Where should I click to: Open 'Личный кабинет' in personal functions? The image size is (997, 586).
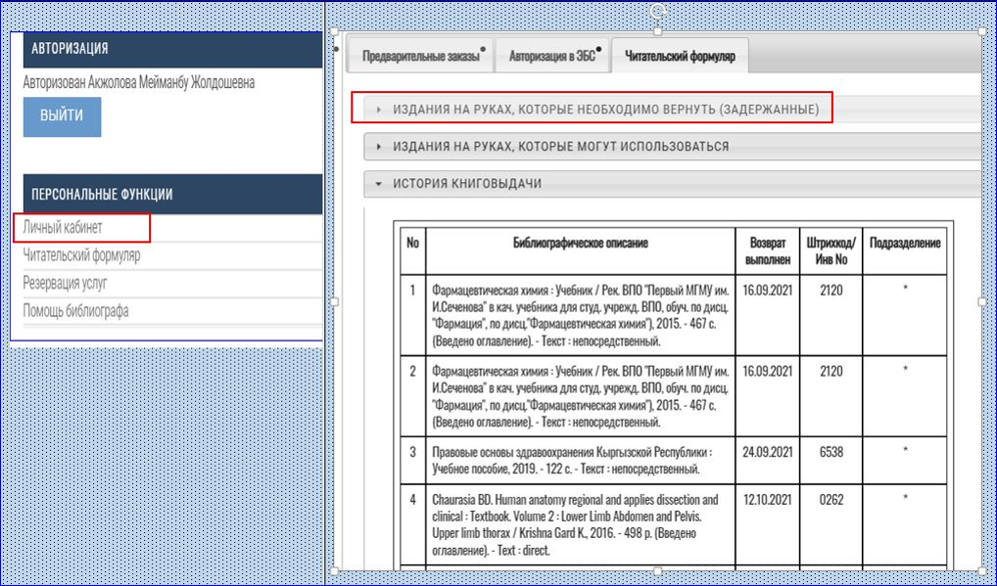63,228
